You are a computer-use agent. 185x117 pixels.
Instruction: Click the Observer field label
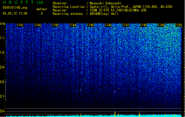(x=60, y=3)
